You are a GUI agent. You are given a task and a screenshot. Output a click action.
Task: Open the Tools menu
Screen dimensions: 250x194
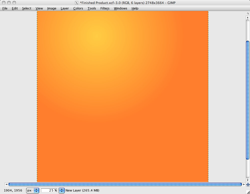(92, 8)
